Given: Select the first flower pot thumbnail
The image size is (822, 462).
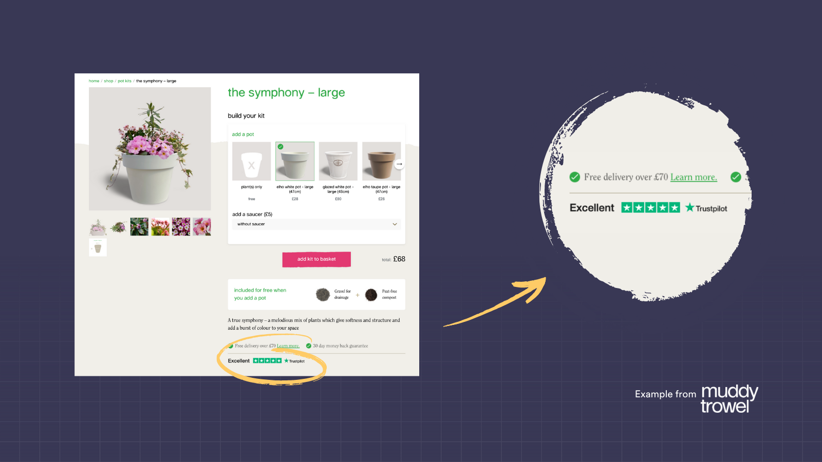Looking at the screenshot, I should pos(98,227).
